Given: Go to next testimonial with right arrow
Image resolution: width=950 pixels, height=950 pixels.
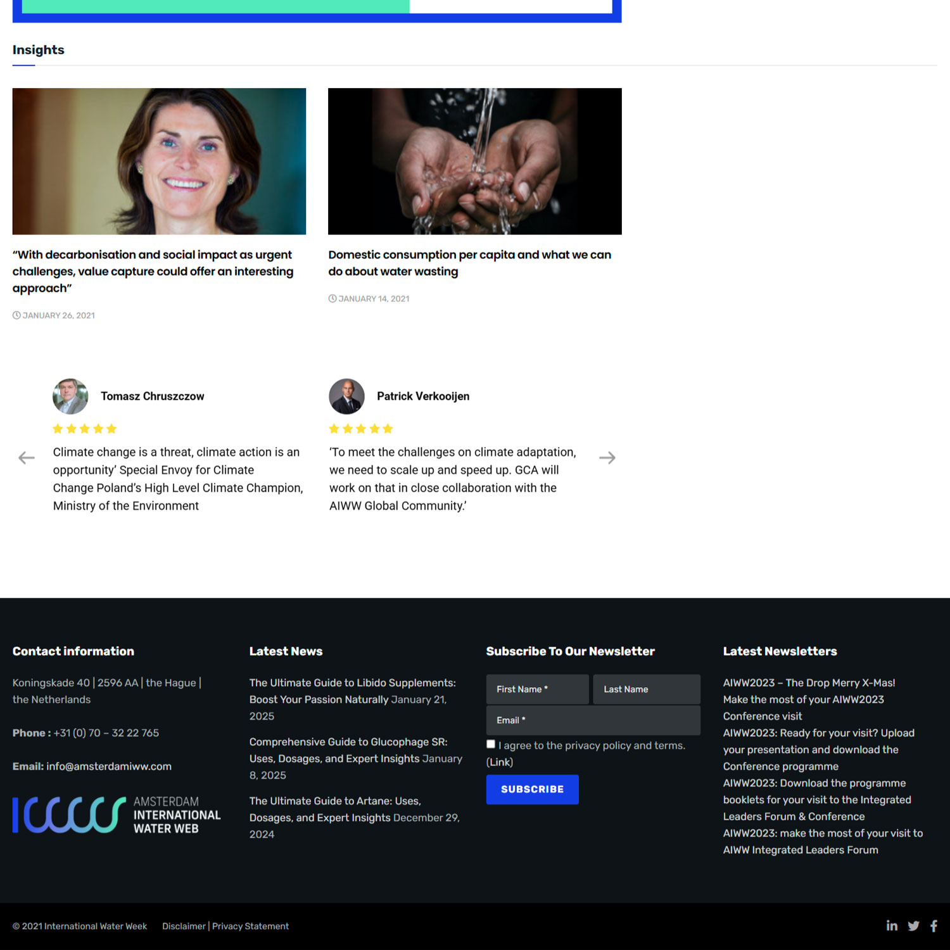Looking at the screenshot, I should click(607, 457).
